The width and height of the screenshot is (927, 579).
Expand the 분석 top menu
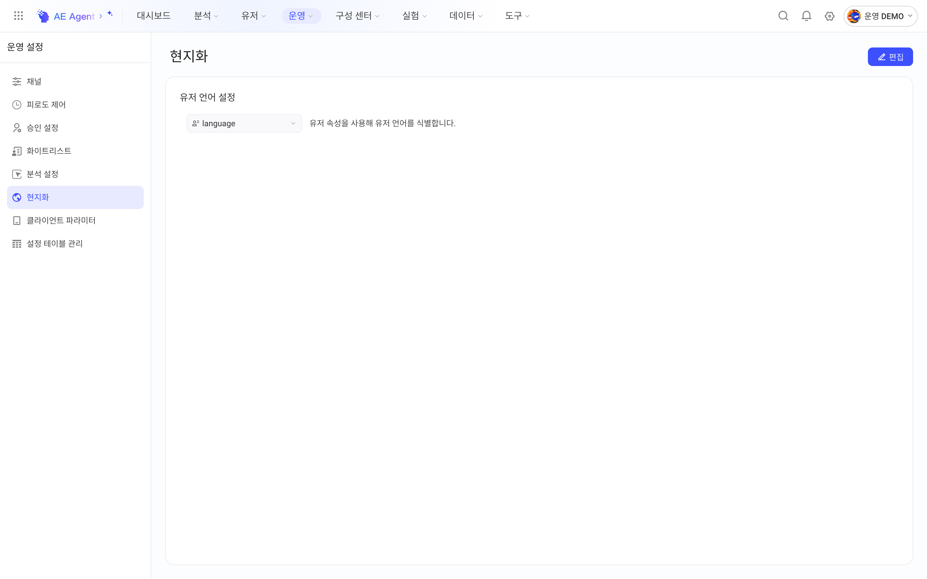(206, 16)
